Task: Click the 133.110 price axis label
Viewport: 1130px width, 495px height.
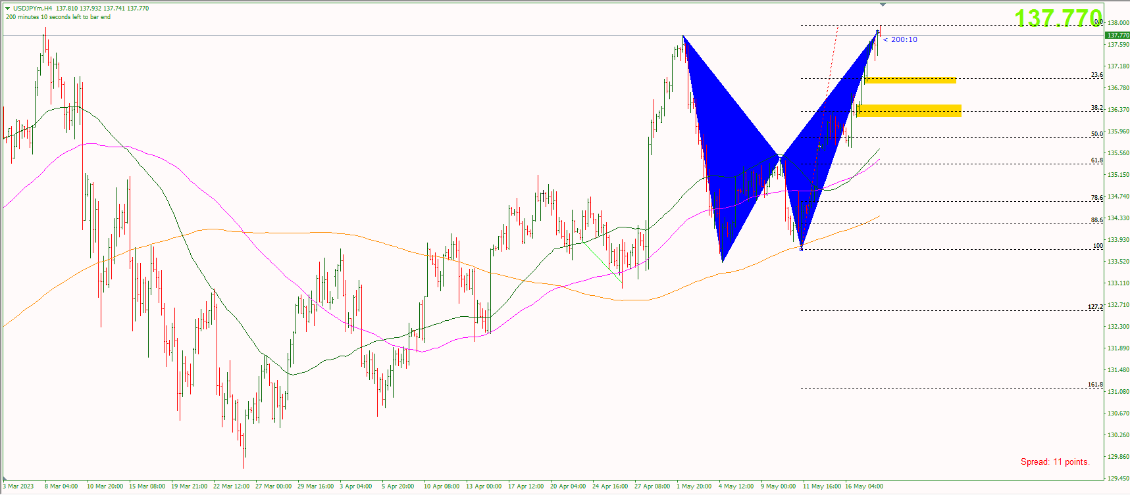Action: click(1119, 283)
